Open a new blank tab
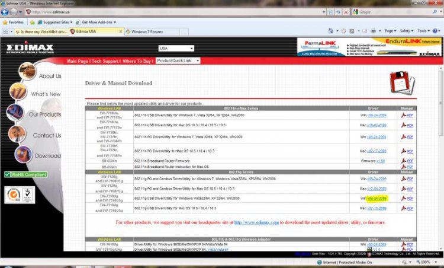Image resolution: width=444 pixels, height=268 pixels. pyautogui.click(x=184, y=31)
